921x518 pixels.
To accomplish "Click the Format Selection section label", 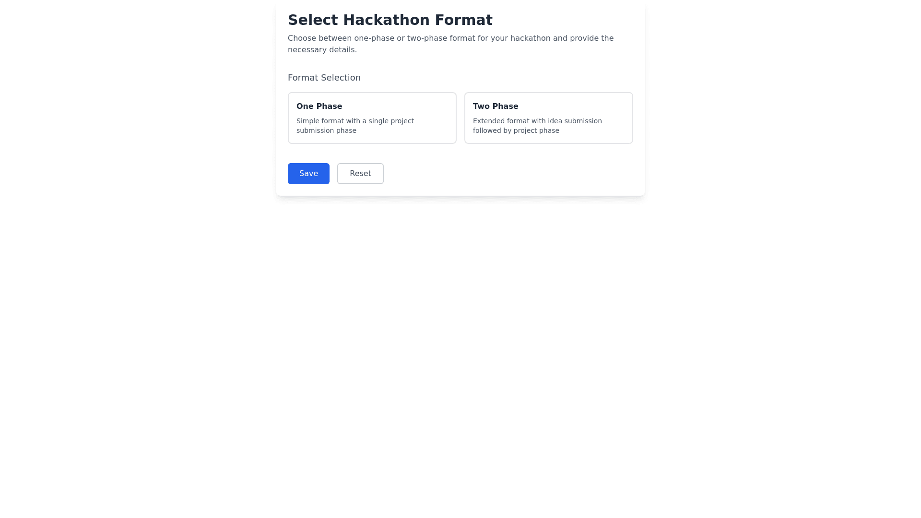I will point(324,77).
